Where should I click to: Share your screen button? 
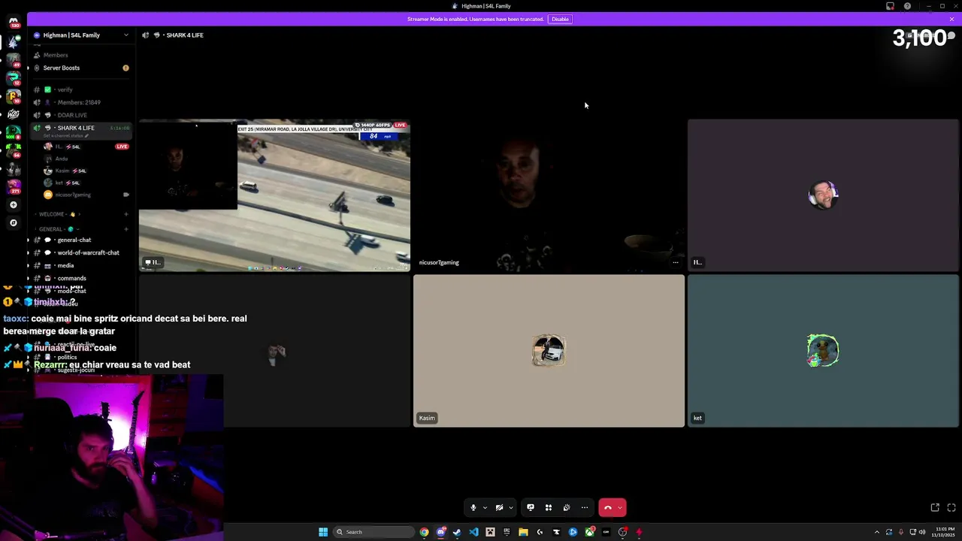click(x=531, y=508)
